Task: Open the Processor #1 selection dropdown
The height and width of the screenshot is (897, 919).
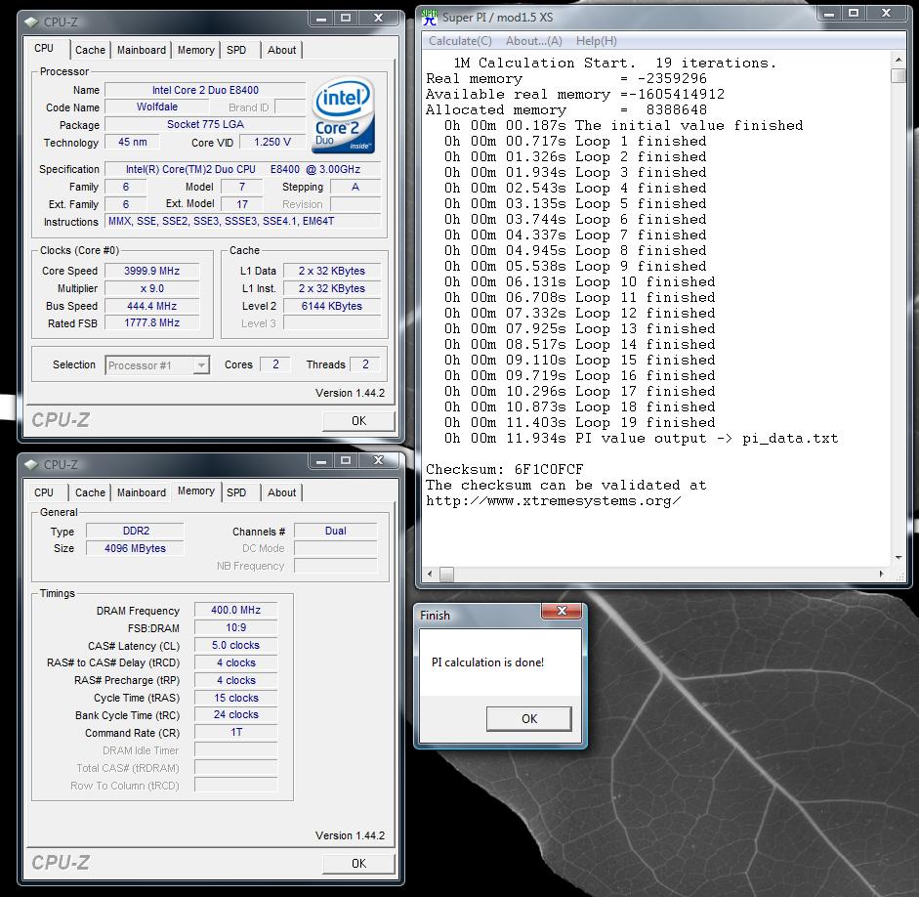Action: point(201,365)
